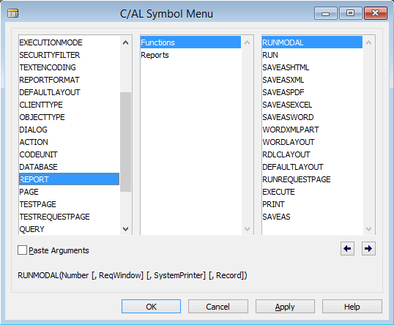The width and height of the screenshot is (394, 325).
Task: Click the left list scrollbar thumb
Action: pos(126,142)
